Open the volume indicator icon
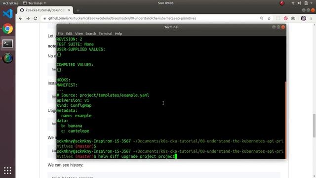 coord(300,3)
